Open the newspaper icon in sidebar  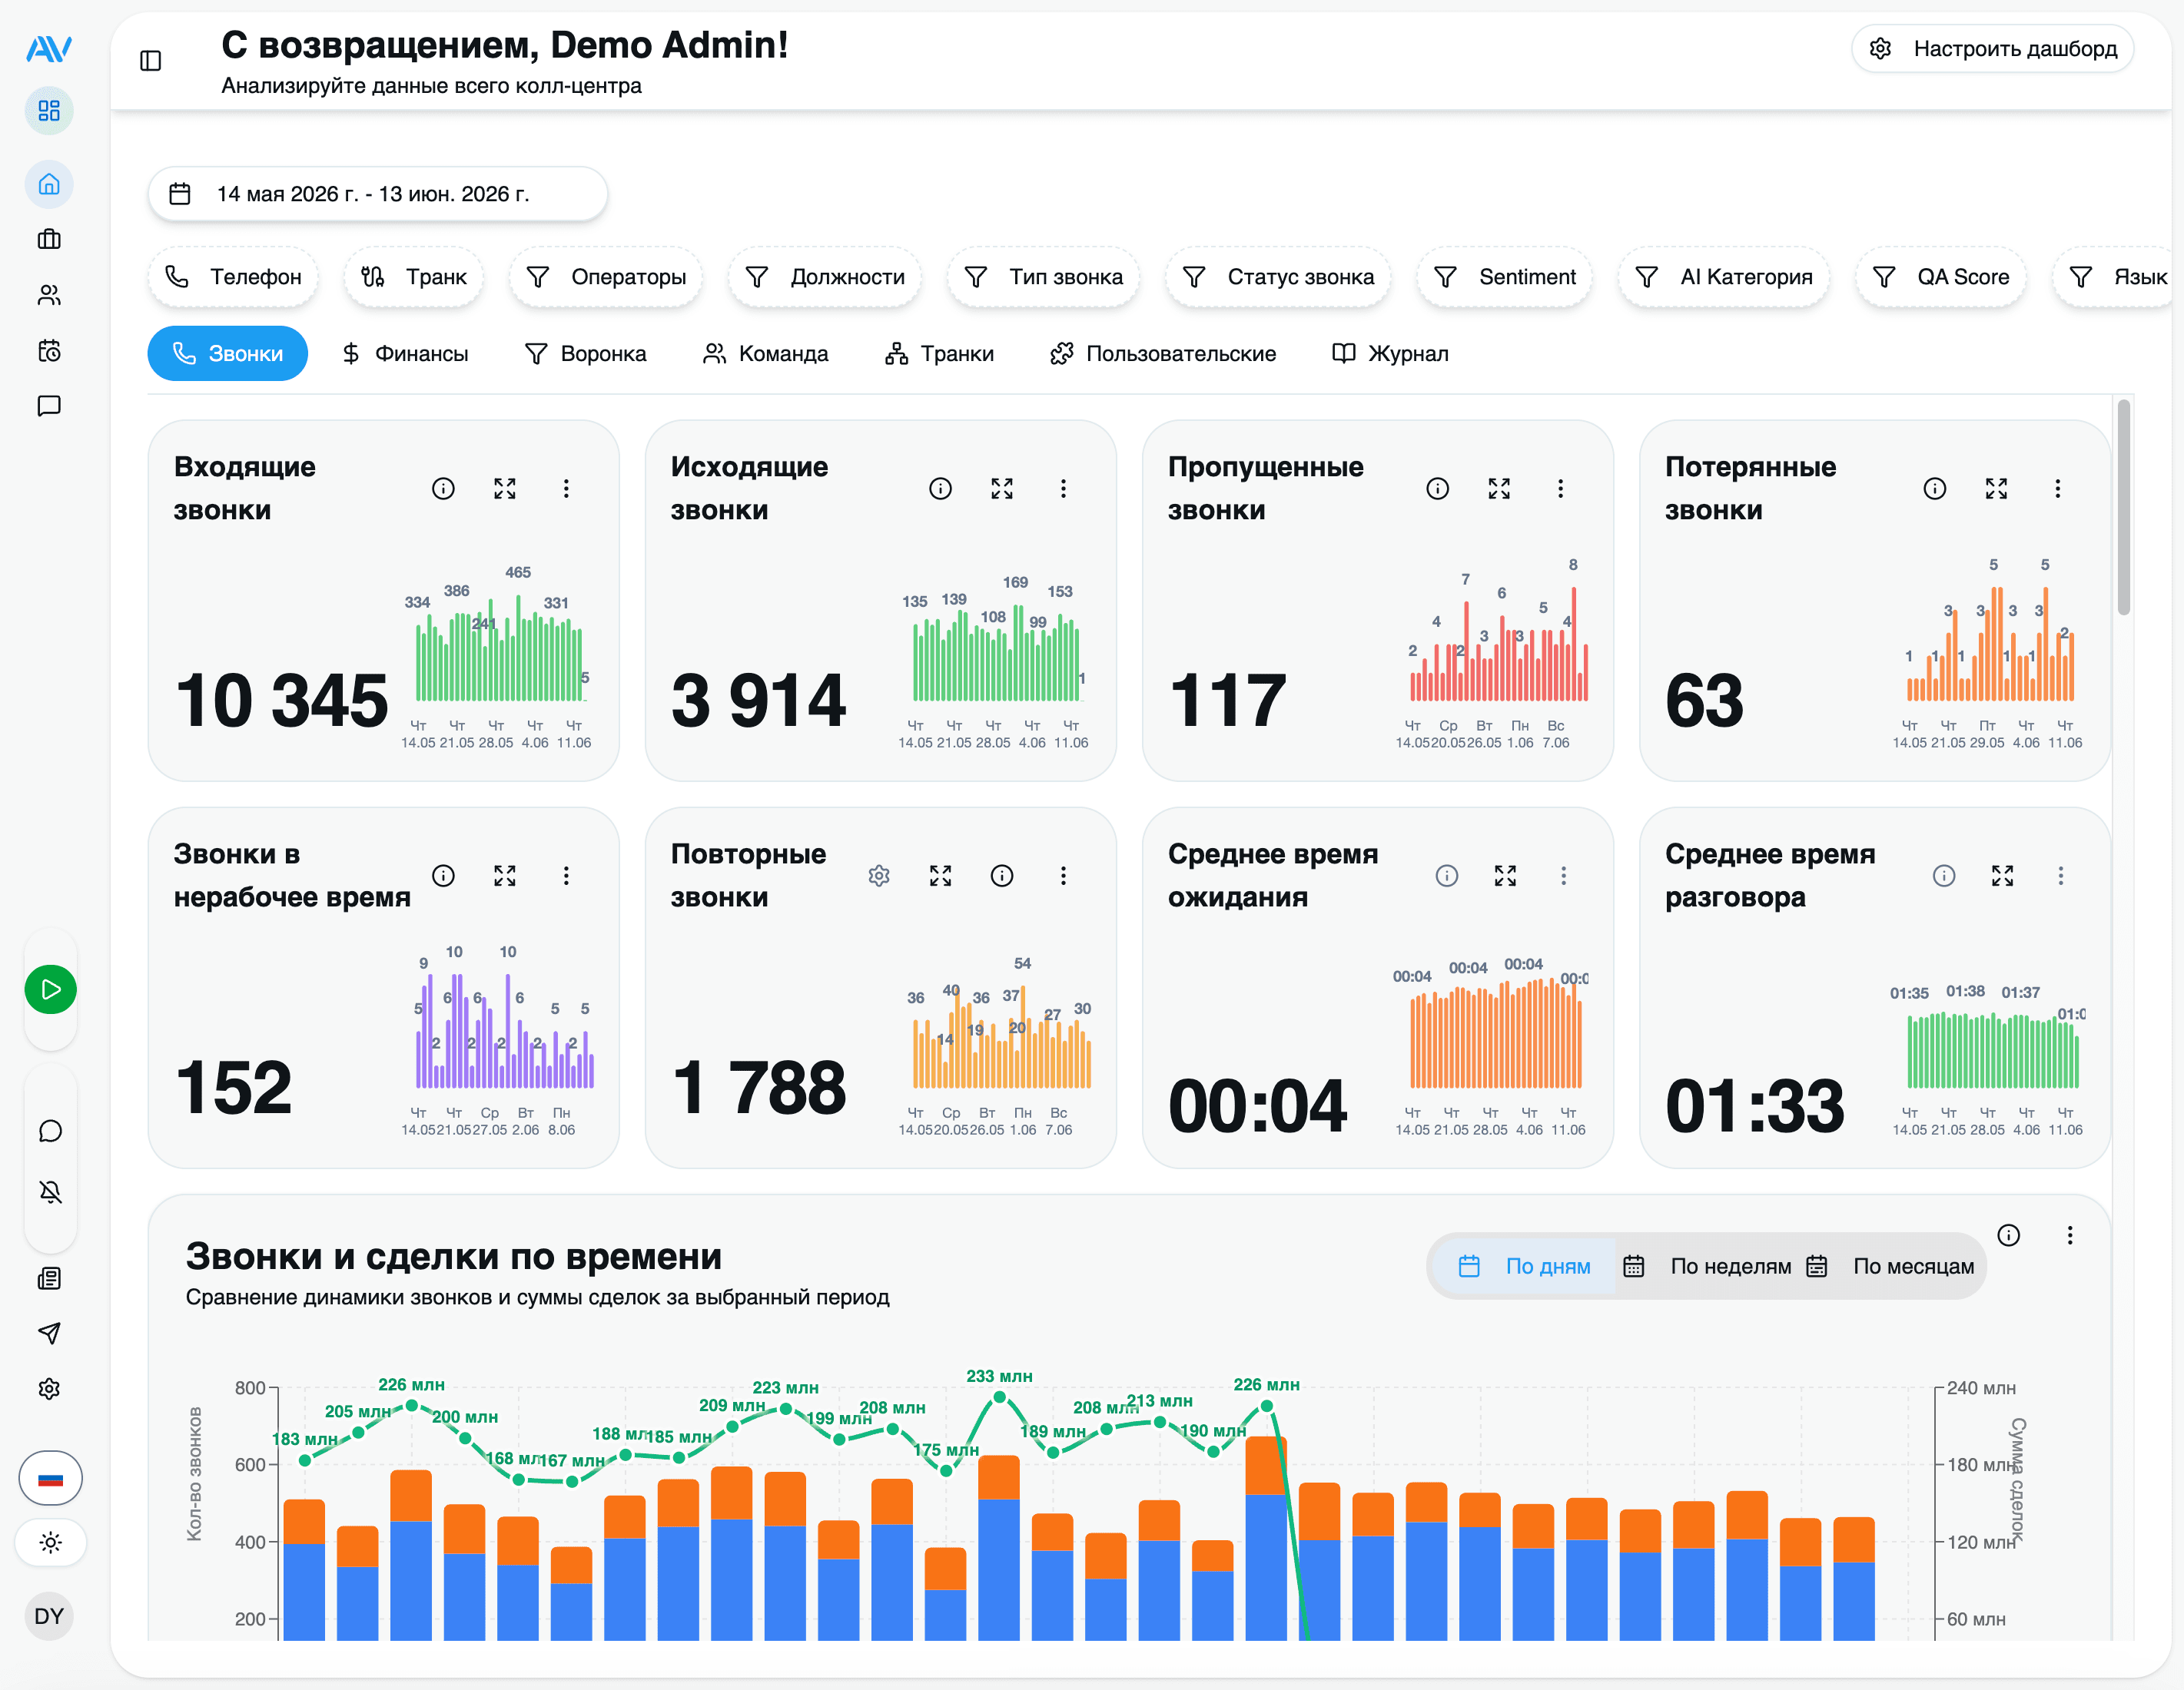pos(49,1278)
